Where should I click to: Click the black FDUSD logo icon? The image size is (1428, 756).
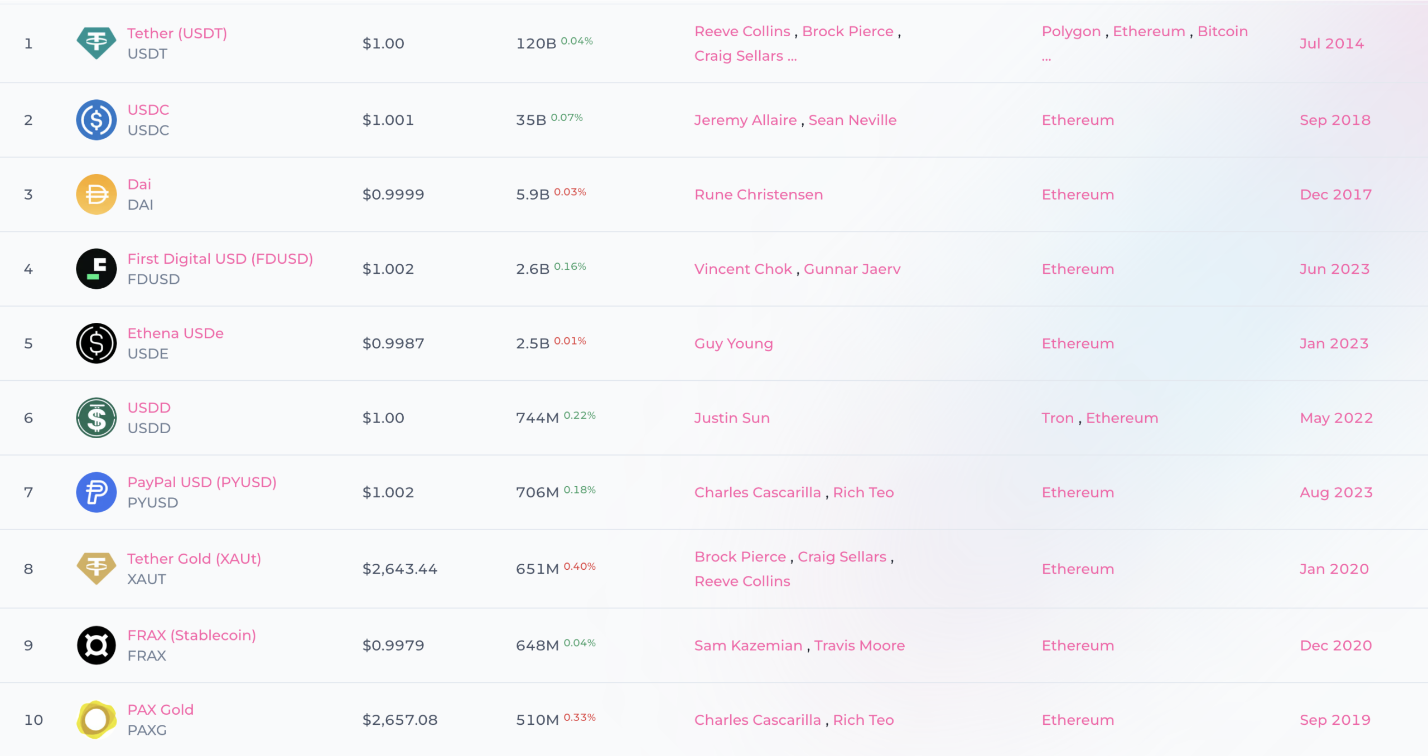[x=97, y=269]
